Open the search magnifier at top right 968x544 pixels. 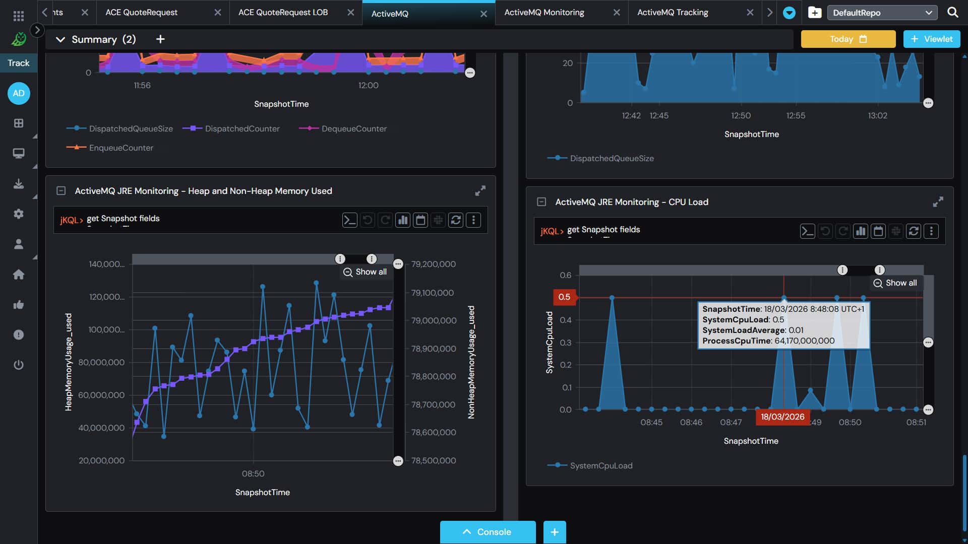click(x=952, y=12)
